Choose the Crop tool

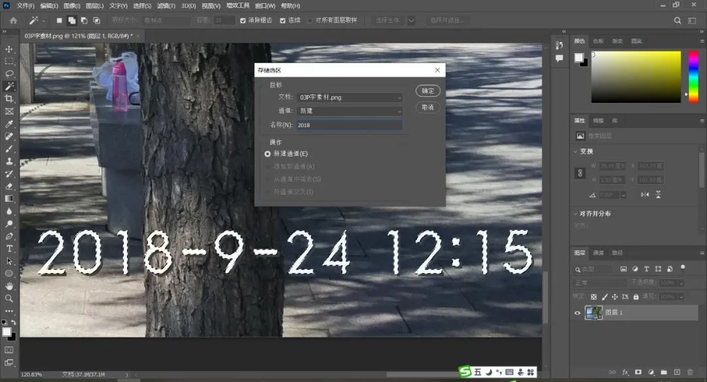pos(9,99)
